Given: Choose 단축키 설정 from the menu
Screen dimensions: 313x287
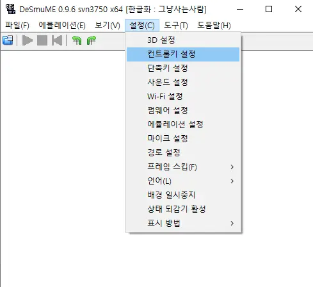Looking at the screenshot, I should point(183,69).
